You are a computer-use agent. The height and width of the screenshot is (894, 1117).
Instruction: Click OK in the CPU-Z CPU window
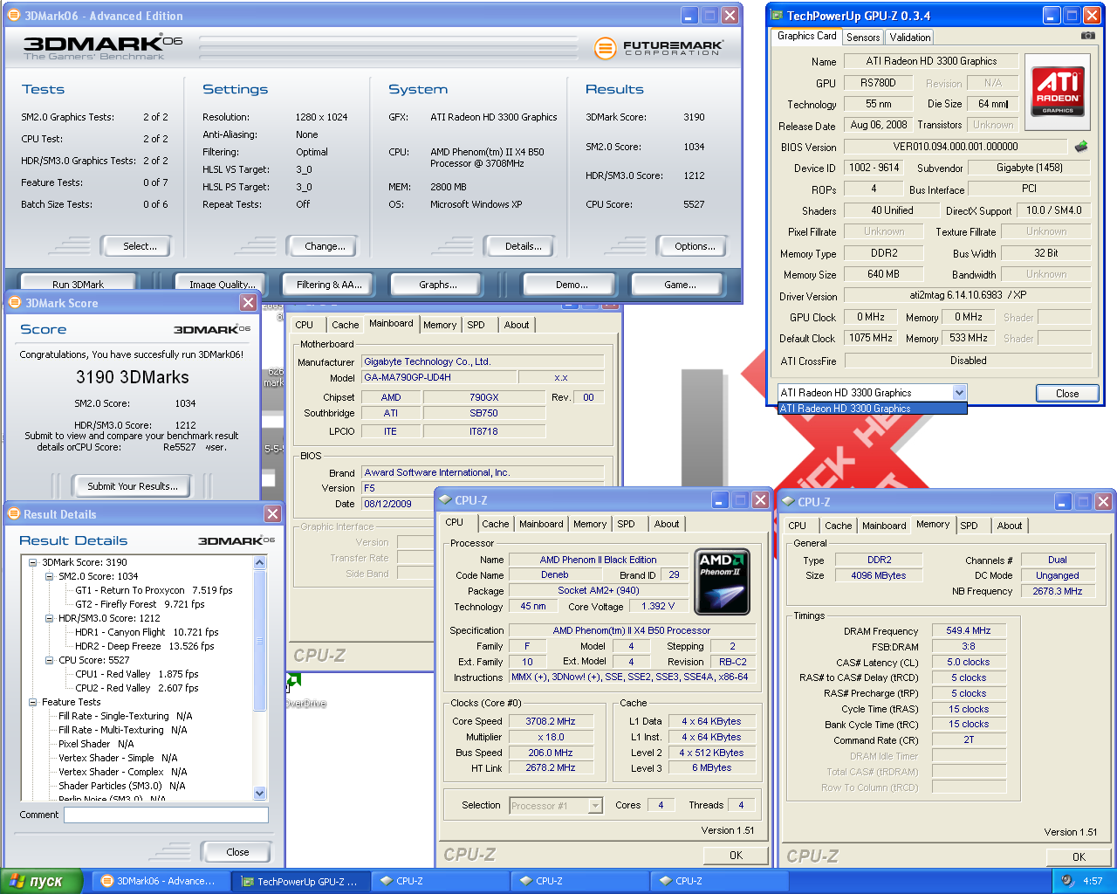point(736,855)
